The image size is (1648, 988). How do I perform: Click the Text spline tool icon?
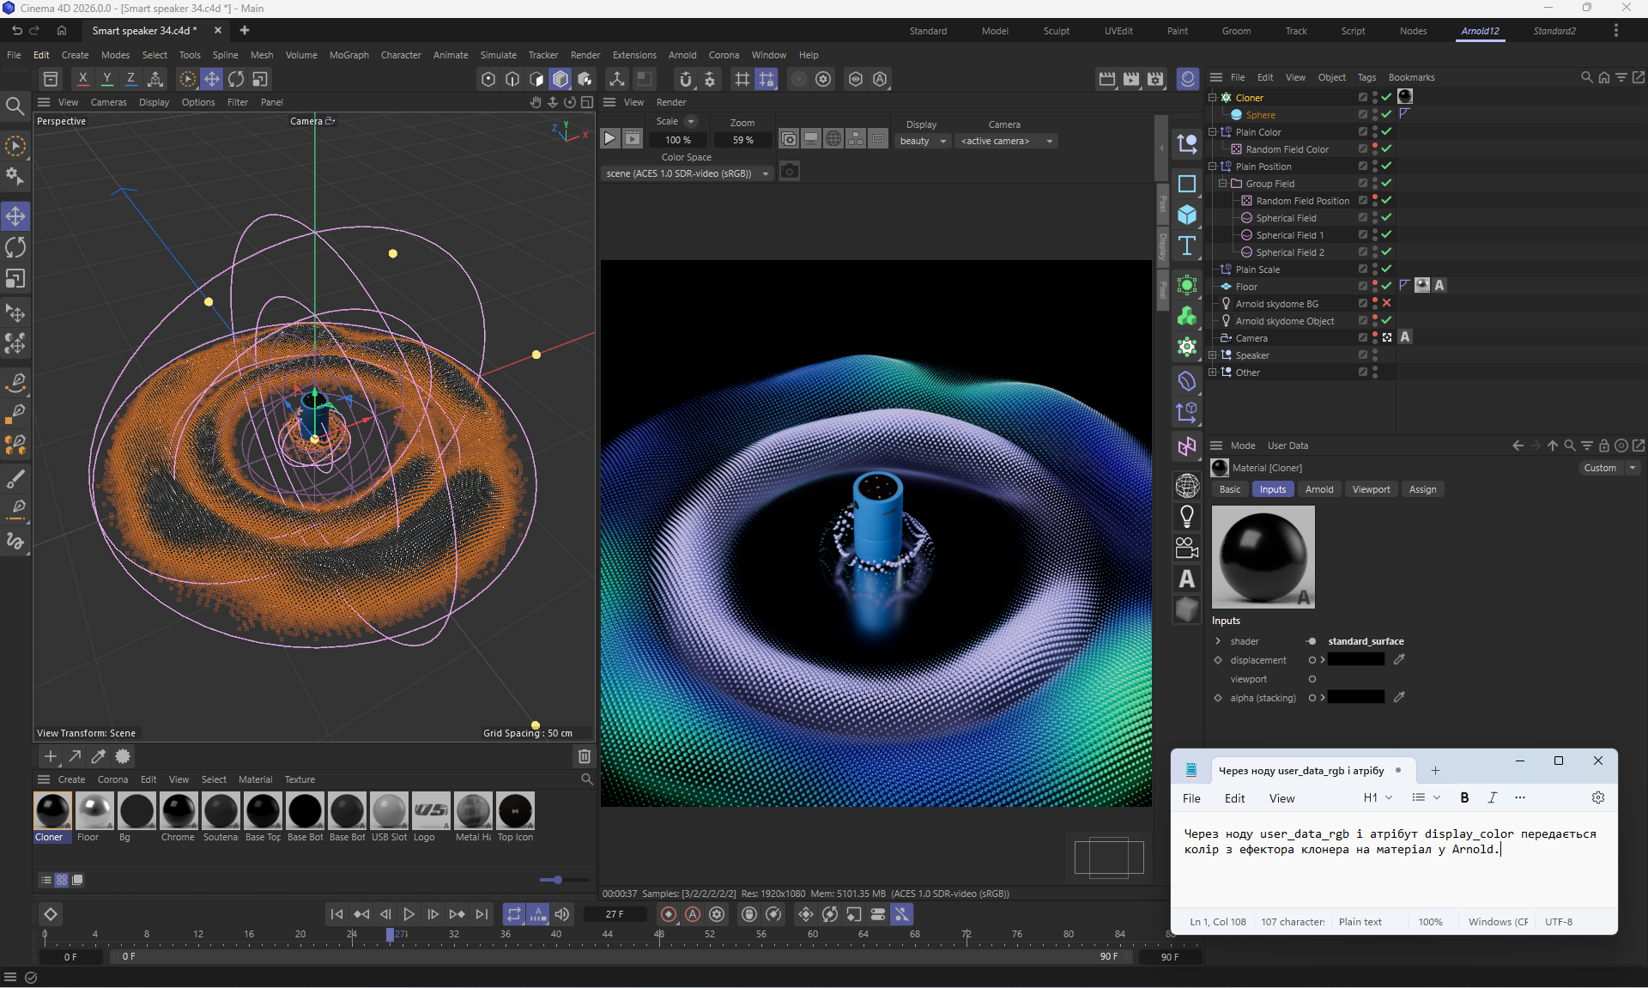pos(1187,246)
